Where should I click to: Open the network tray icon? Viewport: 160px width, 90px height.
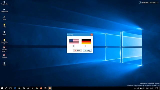pos(138,88)
